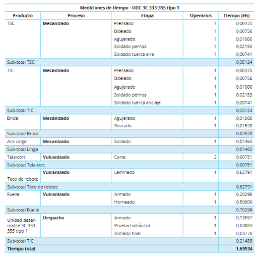Click the Taco de rebote product cell
259x256 pixels.
click(x=23, y=176)
